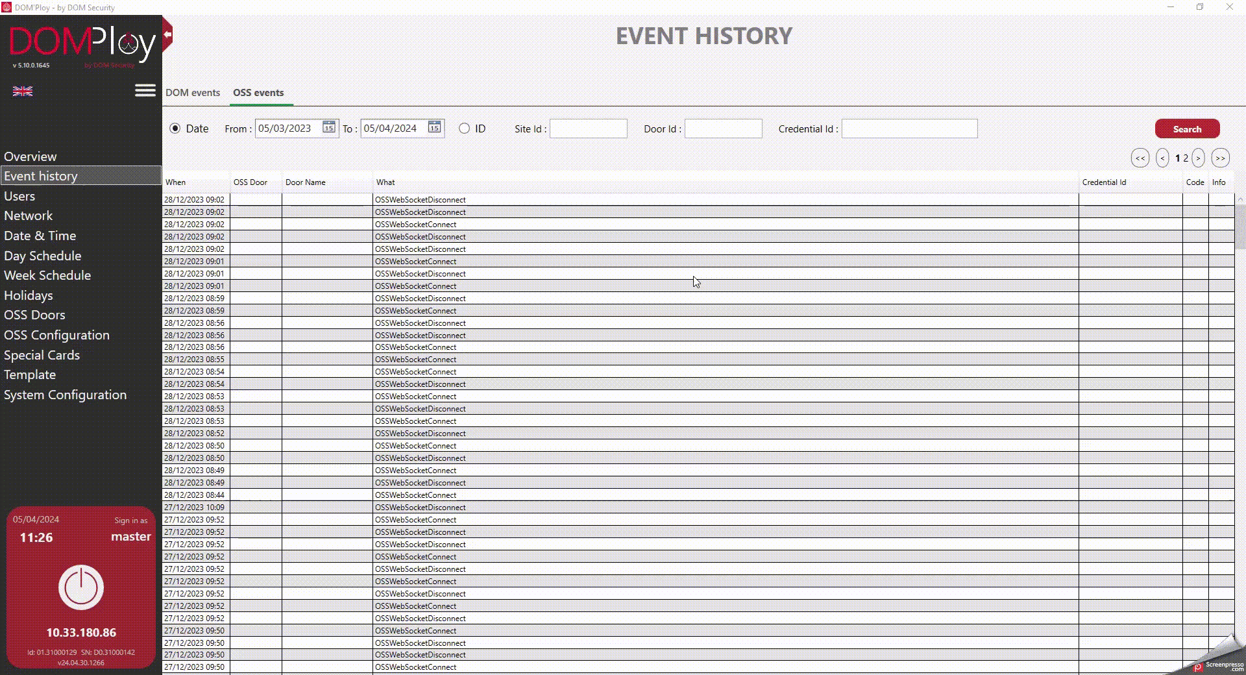
Task: Switch to the OSS events tab
Action: click(258, 93)
